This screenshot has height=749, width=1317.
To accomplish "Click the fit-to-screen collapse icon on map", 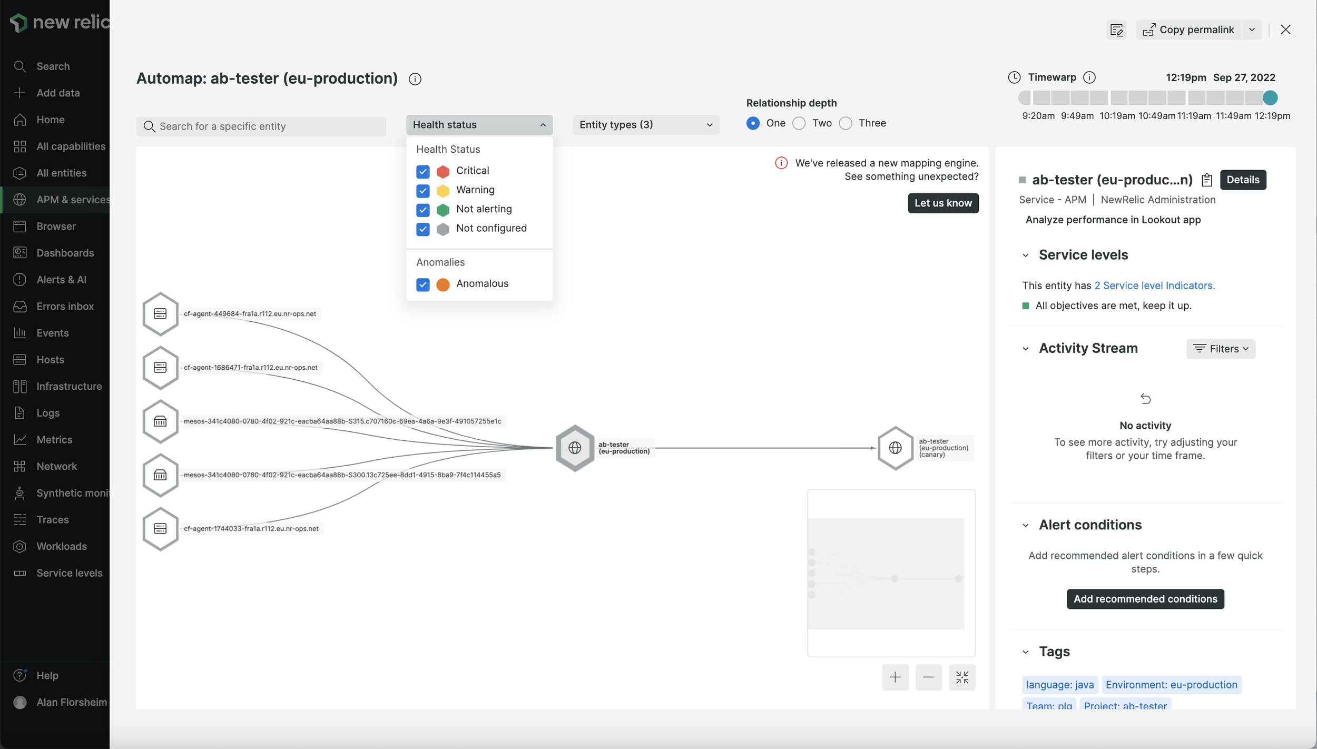I will coord(962,677).
